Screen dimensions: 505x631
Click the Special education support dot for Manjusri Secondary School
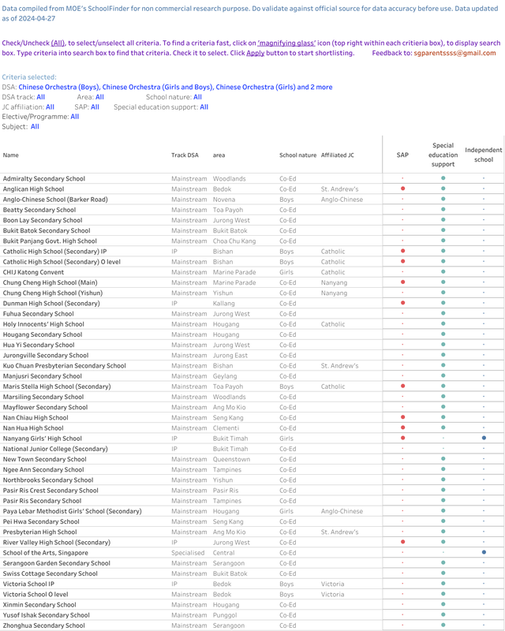443,375
